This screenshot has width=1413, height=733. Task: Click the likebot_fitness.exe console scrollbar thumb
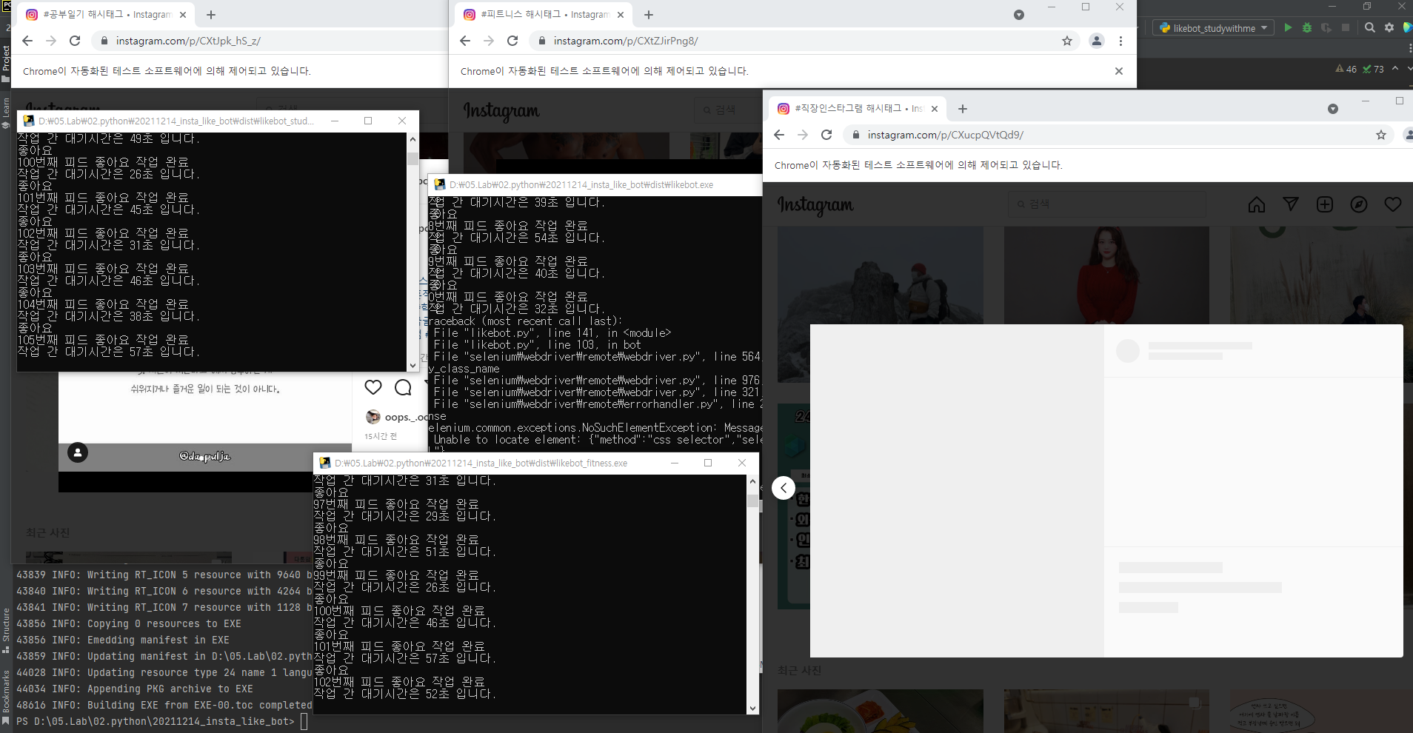(x=753, y=501)
